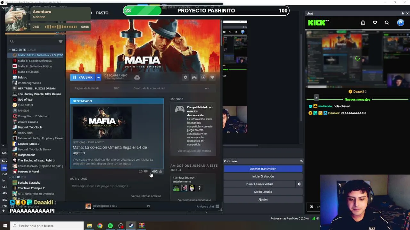Collapse the JULIO library section
This screenshot has width=410, height=230.
10,177
